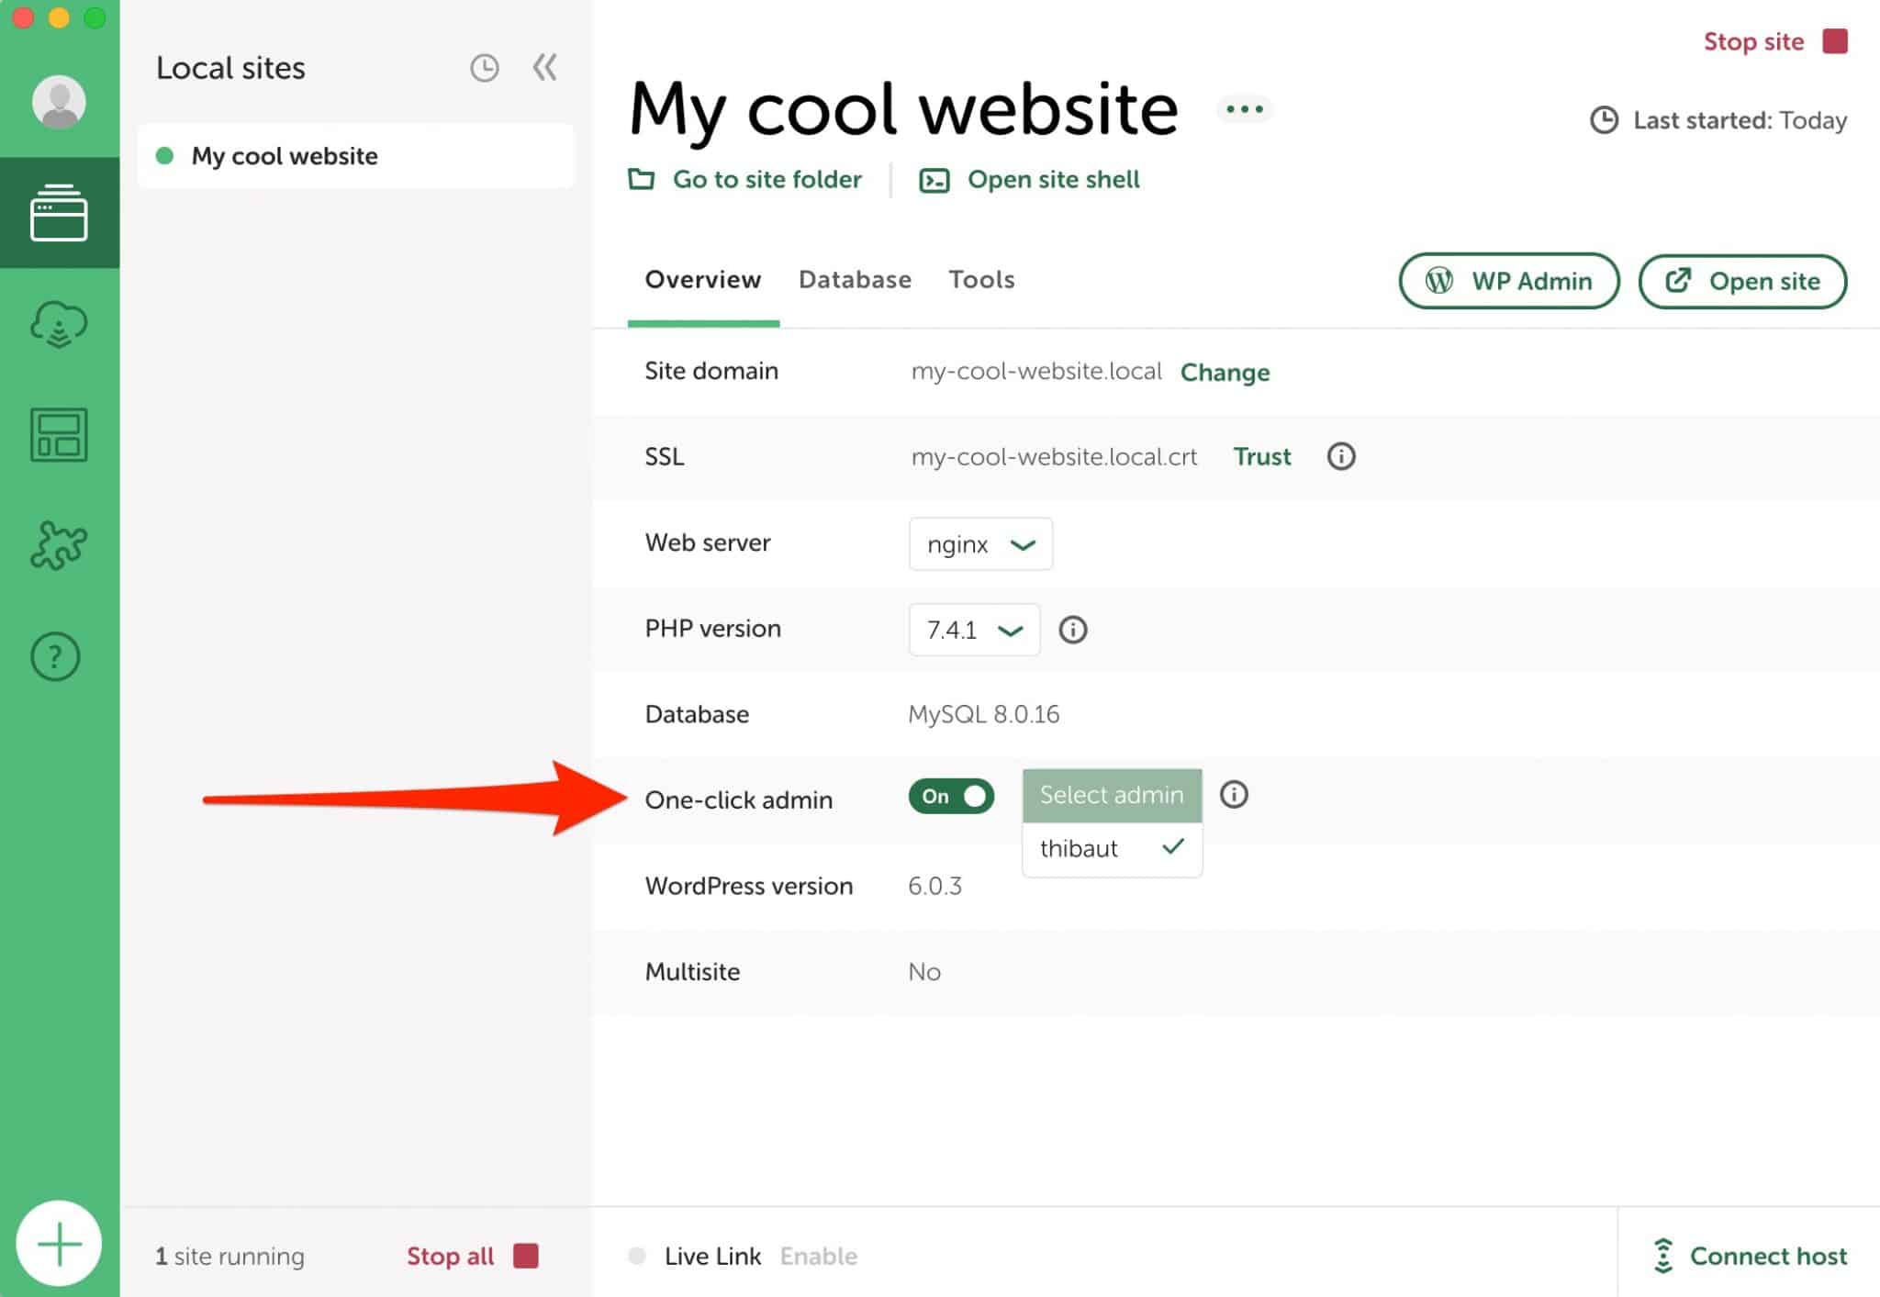
Task: Open the Blueprints panel icon in sidebar
Action: [x=58, y=434]
